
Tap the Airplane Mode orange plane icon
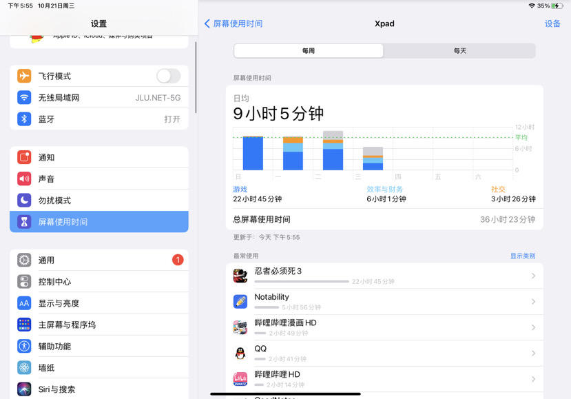(x=24, y=76)
